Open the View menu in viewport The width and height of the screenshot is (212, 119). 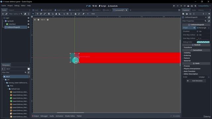pyautogui.click(x=93, y=14)
